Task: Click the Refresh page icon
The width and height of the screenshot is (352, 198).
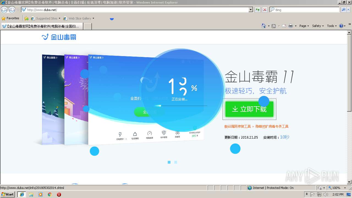Action: click(x=258, y=10)
